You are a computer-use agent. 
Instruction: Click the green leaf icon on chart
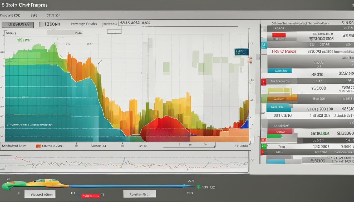(19, 40)
